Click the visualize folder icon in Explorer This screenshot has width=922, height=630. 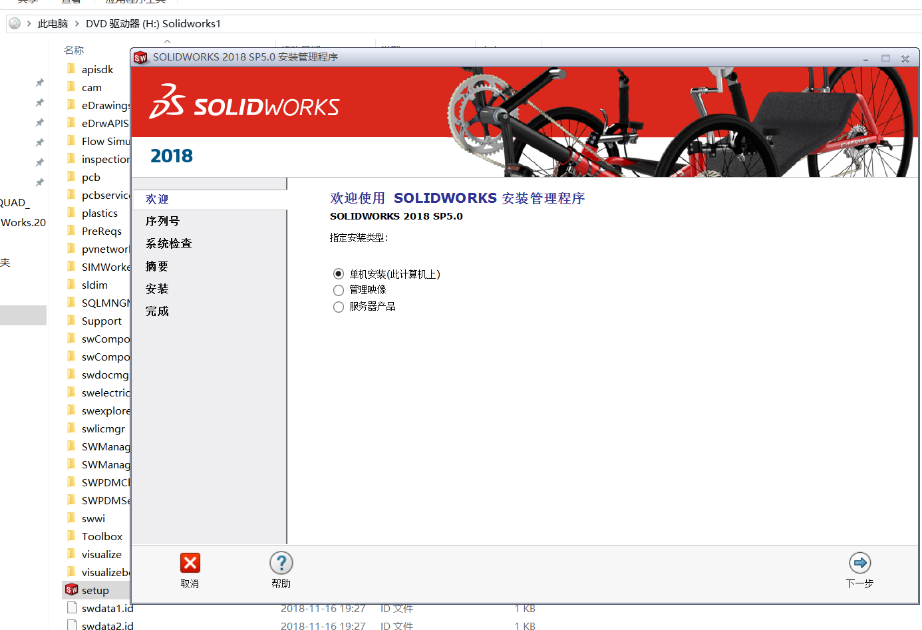[x=71, y=553]
